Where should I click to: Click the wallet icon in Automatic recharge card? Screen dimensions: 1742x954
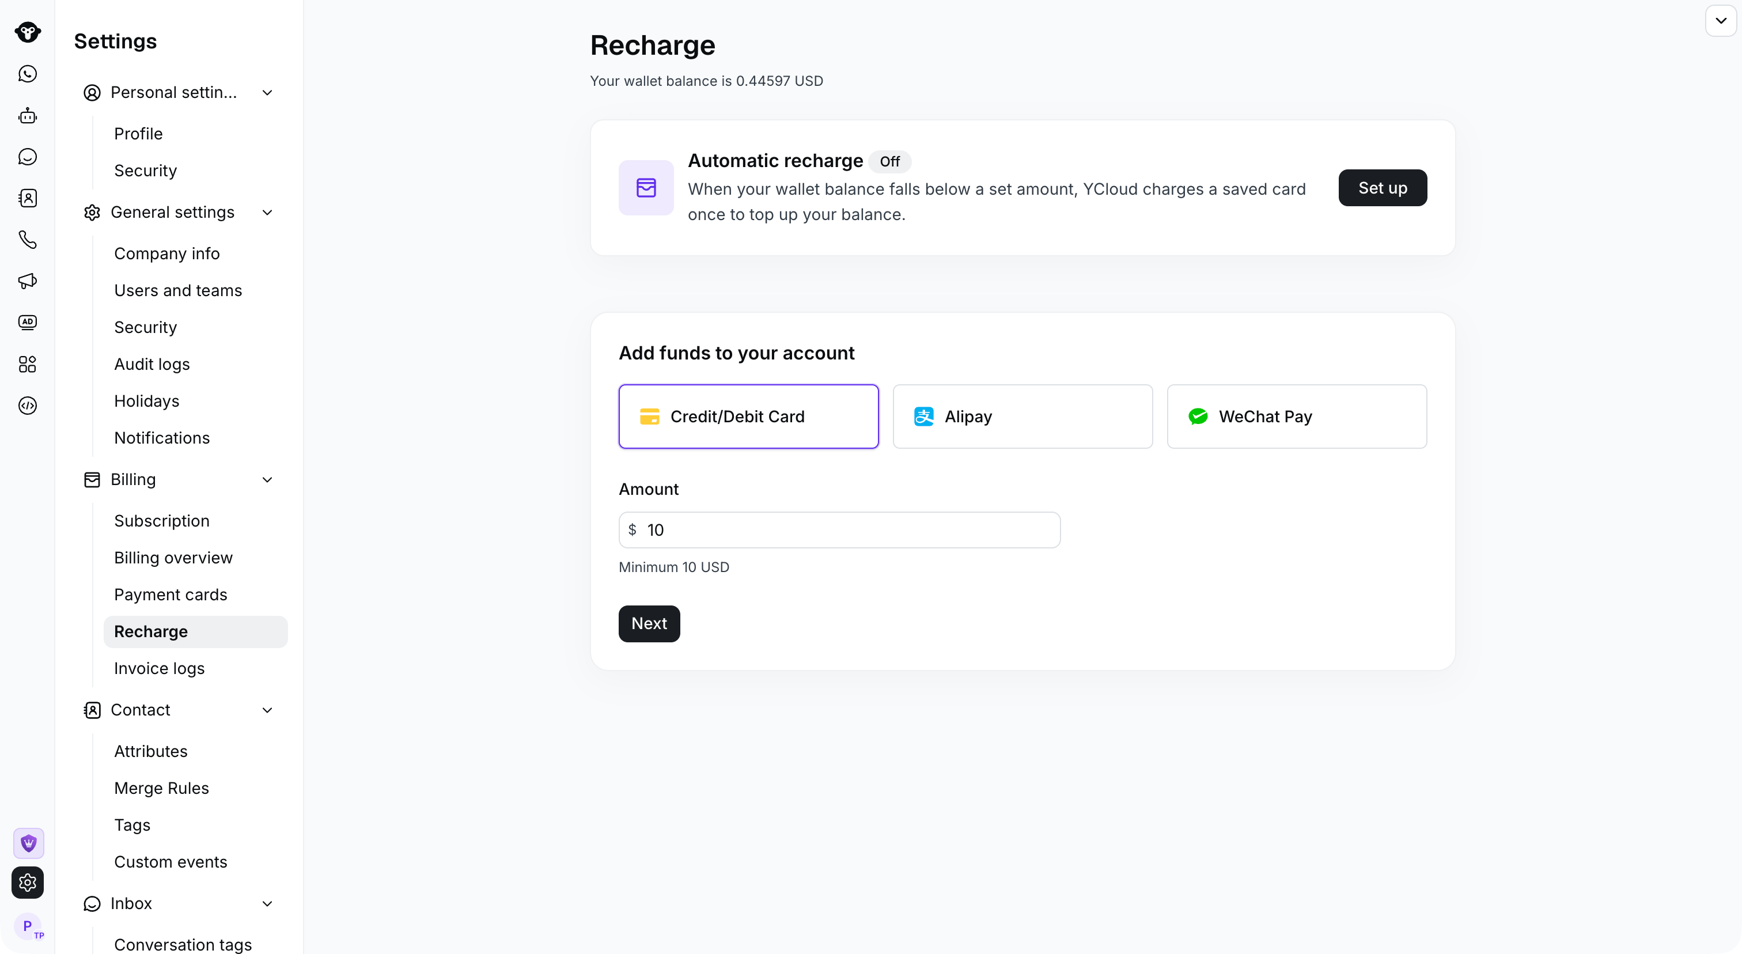coord(646,188)
